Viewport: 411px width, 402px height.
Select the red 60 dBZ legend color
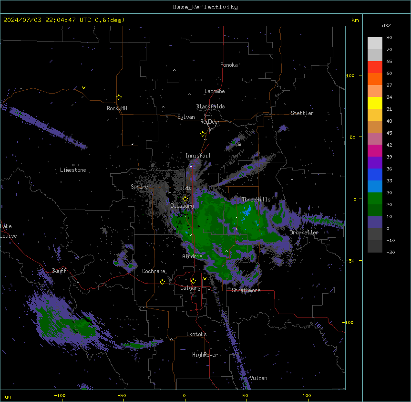(x=375, y=67)
